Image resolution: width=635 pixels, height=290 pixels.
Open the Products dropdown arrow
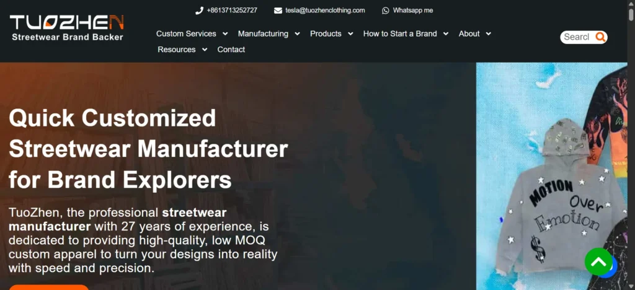click(x=350, y=34)
